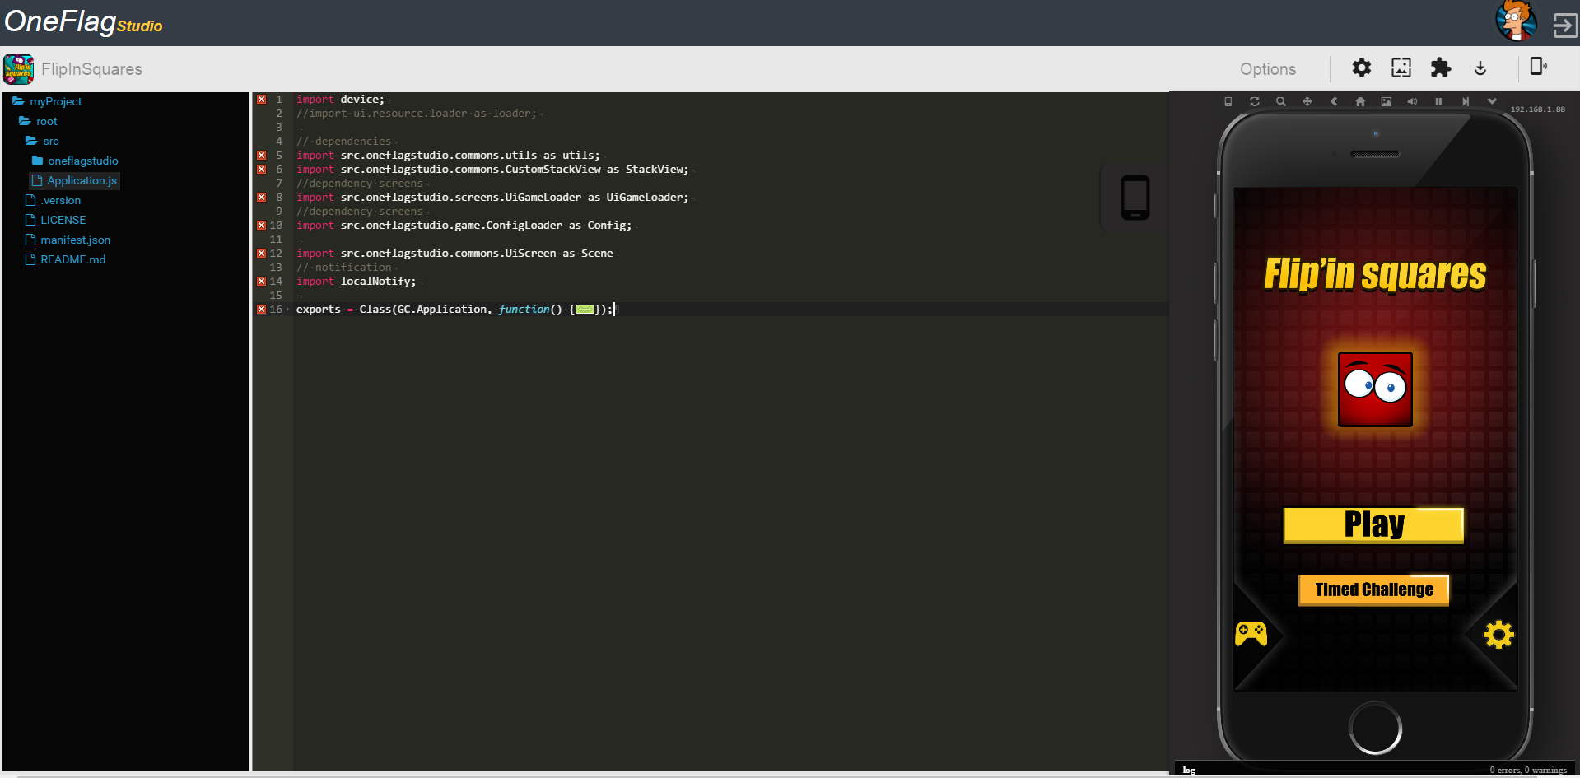Open the image assets icon in Options bar

[x=1401, y=68]
